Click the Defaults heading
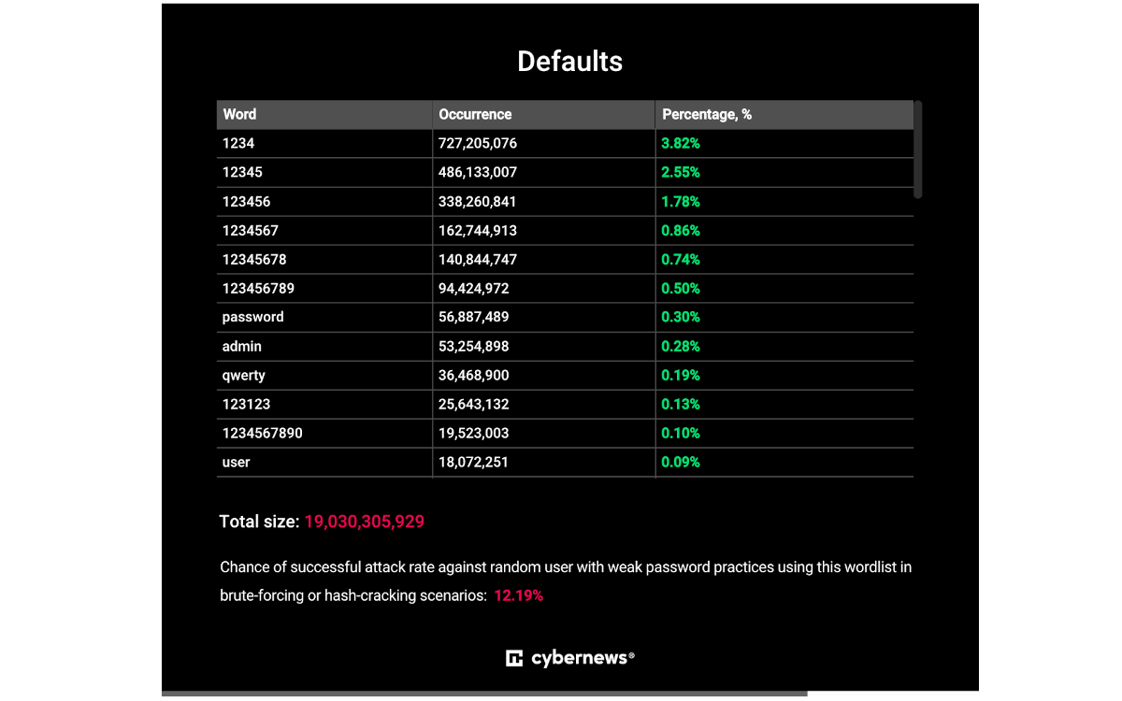1122x701 pixels. [570, 62]
